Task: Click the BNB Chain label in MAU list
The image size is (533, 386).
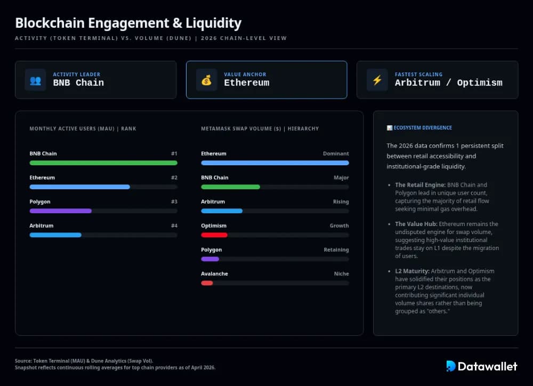Action: 43,154
